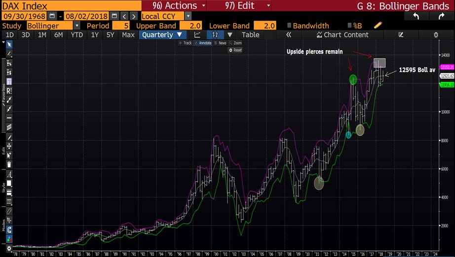This screenshot has height=257, width=455.
Task: Collapse the annotation toolbar top arrow
Action: (x=3, y=42)
